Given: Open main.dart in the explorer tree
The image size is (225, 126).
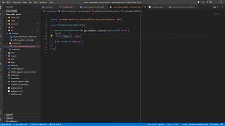Looking at the screenshot, I should [16, 49].
